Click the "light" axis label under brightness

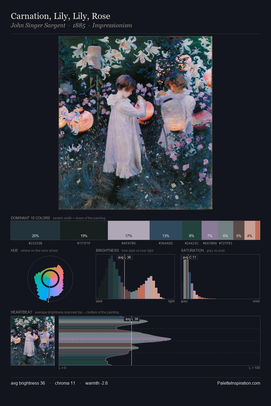172,301
